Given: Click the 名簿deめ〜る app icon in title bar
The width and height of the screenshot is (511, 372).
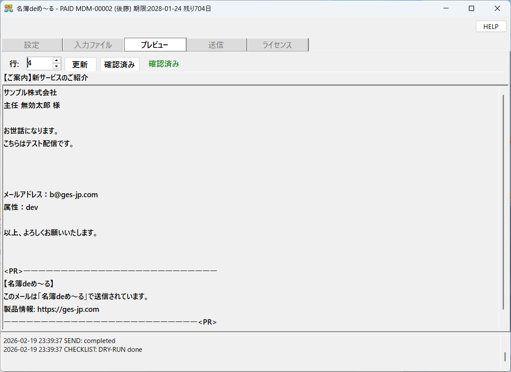Looking at the screenshot, I should (x=9, y=8).
